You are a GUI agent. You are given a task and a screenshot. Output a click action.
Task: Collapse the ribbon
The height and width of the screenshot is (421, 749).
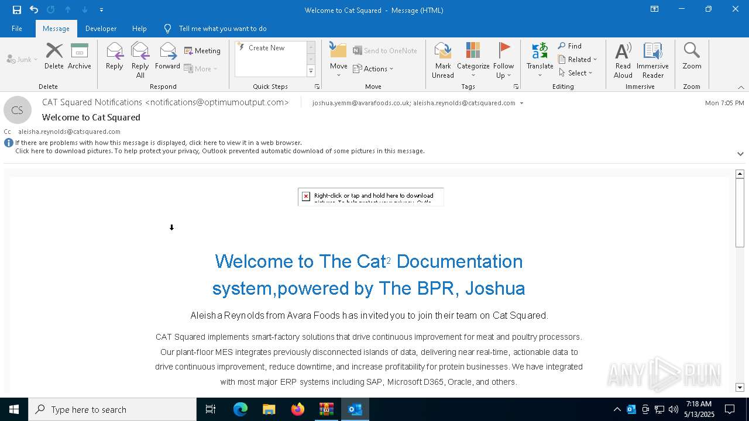click(x=741, y=87)
